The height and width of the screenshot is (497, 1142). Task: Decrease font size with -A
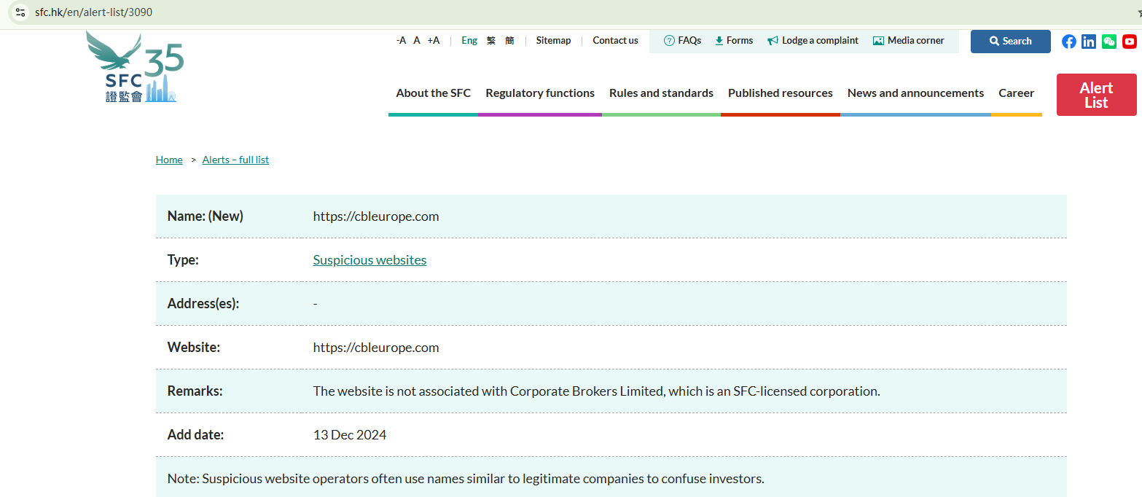pos(401,41)
